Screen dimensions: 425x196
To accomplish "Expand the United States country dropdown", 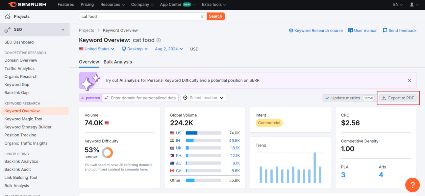I will pos(97,49).
